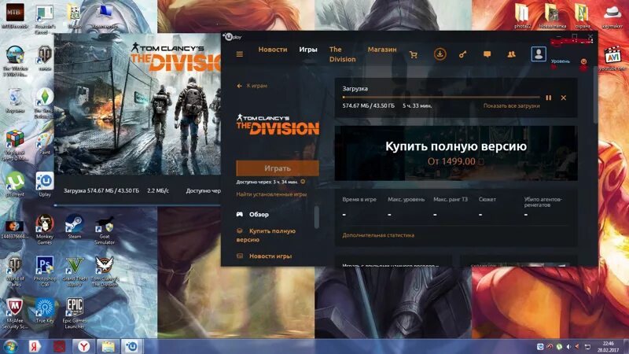Click 'Показать все загрузки' link
The width and height of the screenshot is (629, 354).
point(512,106)
